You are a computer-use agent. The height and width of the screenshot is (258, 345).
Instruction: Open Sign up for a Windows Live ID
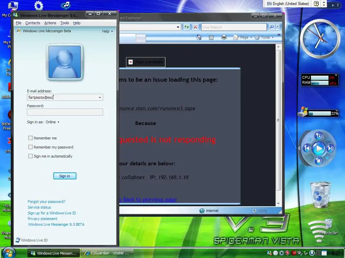point(52,213)
